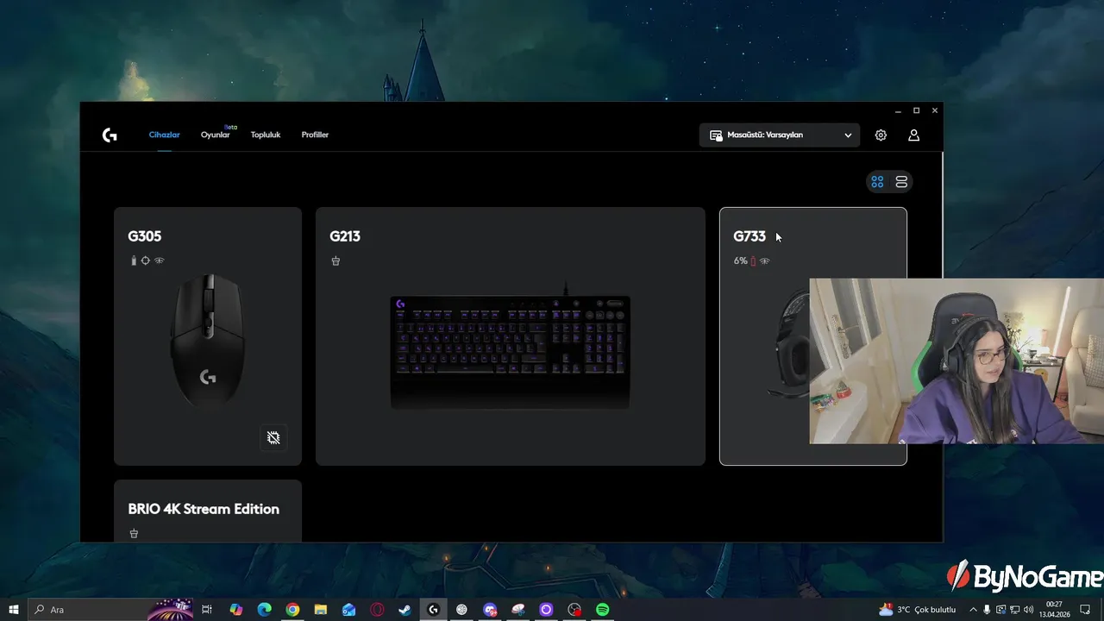Launch Microsoft Edge from taskbar
Viewport: 1104px width, 621px height.
265,610
